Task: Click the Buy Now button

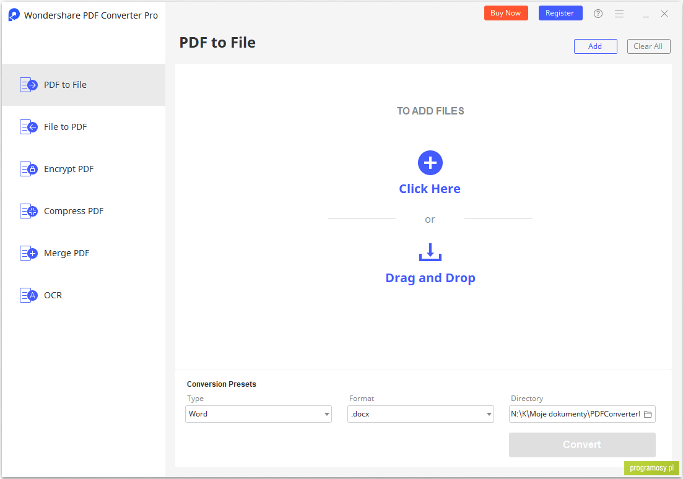Action: pos(506,13)
